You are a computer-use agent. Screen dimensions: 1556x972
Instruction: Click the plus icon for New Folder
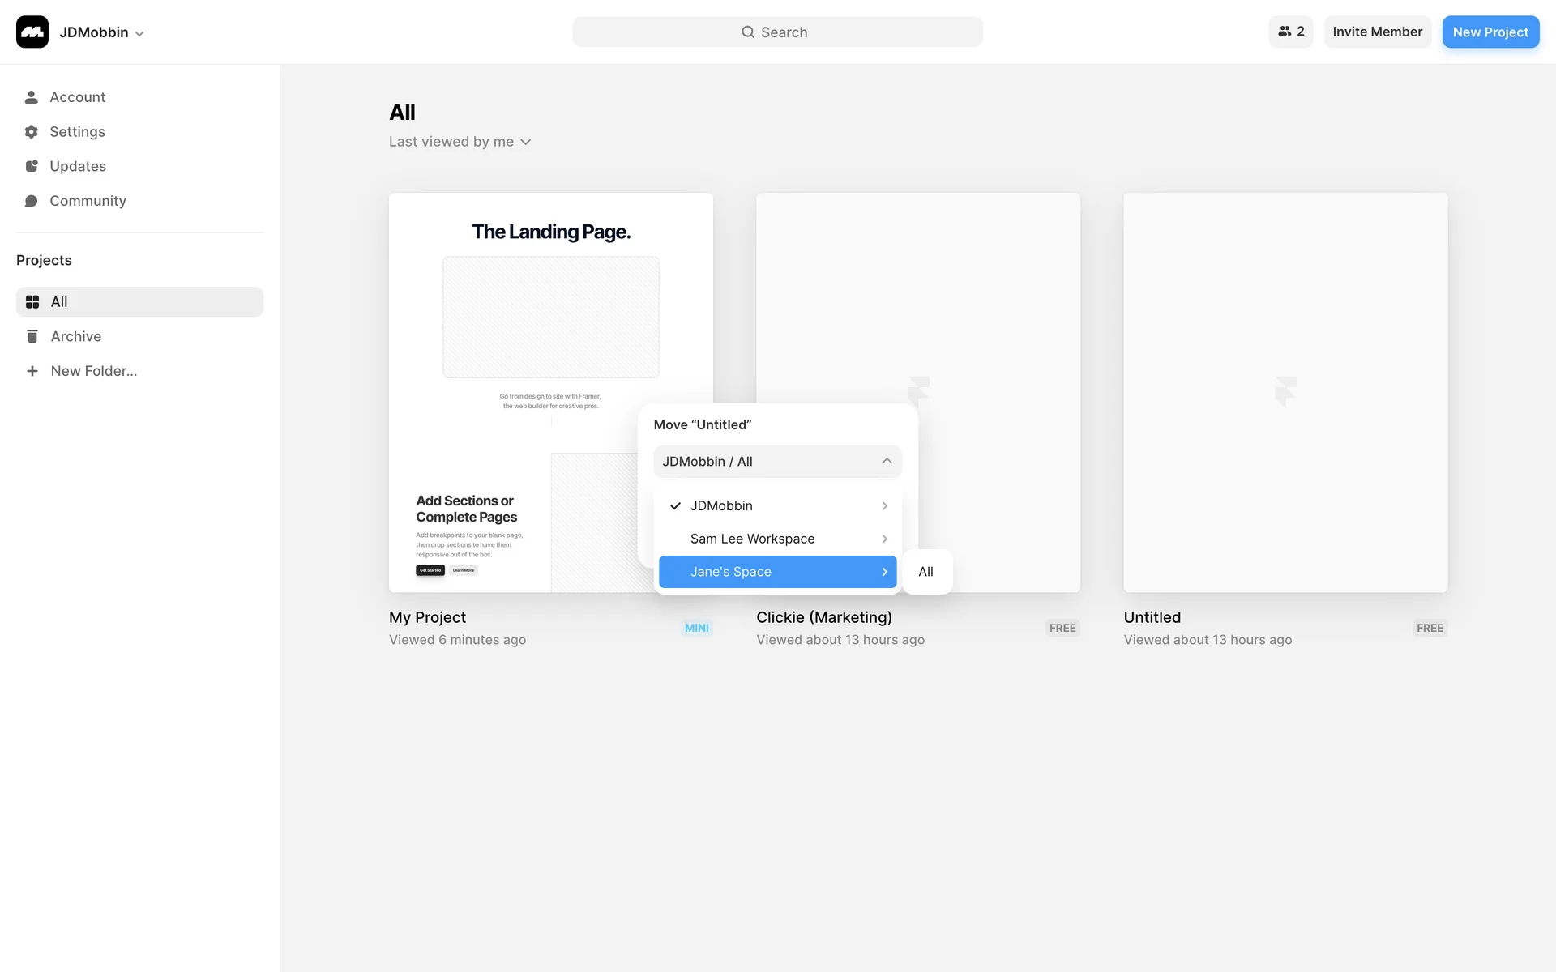(32, 371)
